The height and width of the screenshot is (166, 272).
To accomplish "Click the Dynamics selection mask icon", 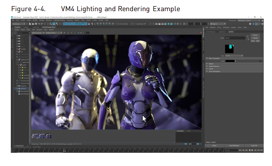I will [x=80, y=24].
